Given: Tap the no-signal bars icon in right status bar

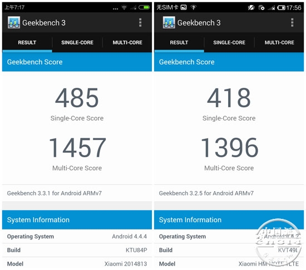Looking at the screenshot, I should click(272, 8).
